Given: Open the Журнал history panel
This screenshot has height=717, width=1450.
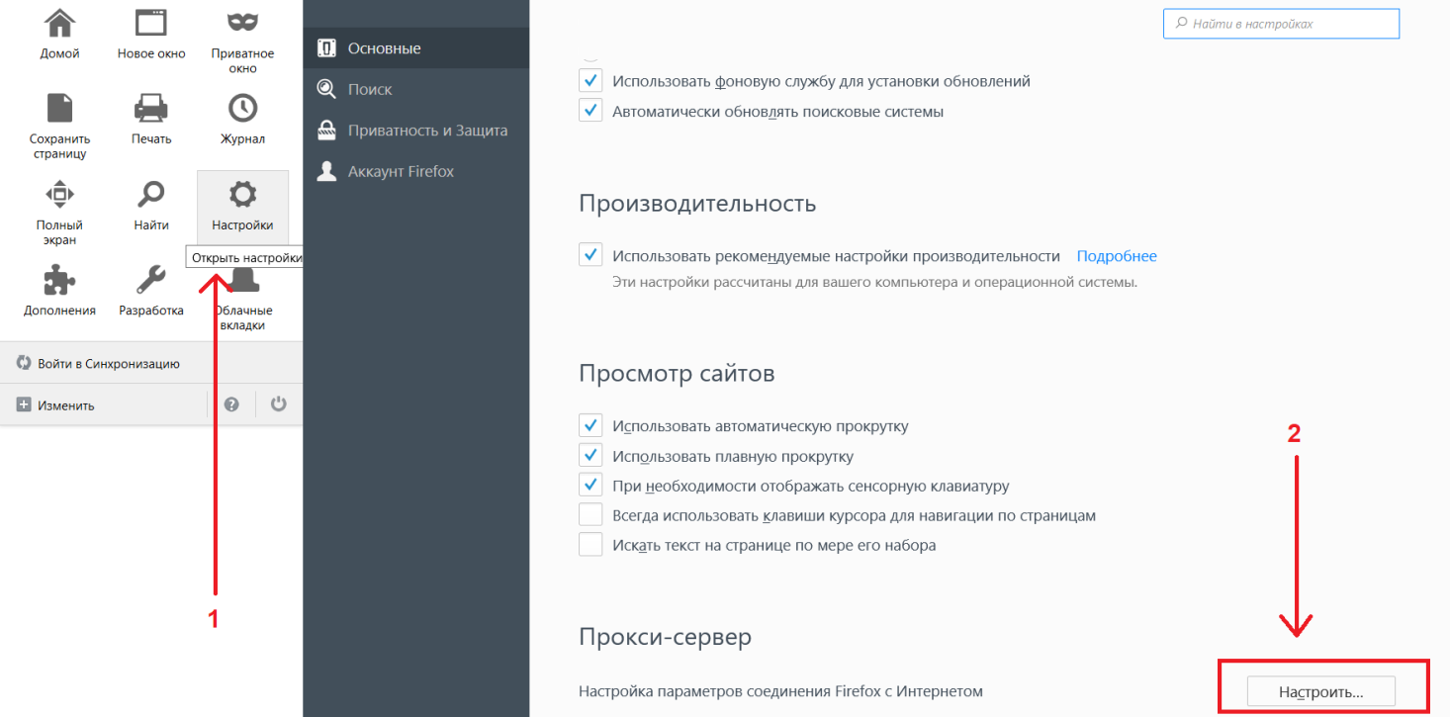Looking at the screenshot, I should click(x=242, y=119).
